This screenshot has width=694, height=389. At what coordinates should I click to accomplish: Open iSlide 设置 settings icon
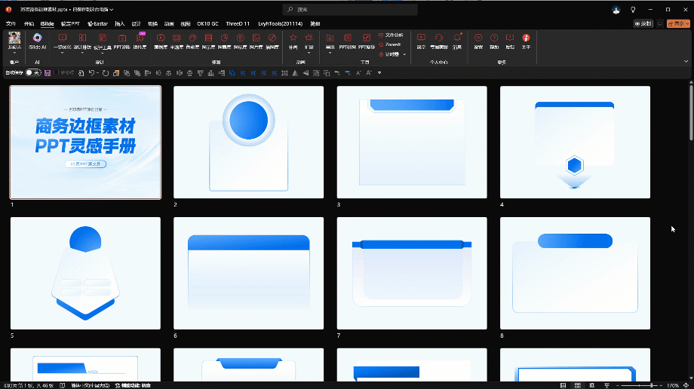click(x=478, y=41)
